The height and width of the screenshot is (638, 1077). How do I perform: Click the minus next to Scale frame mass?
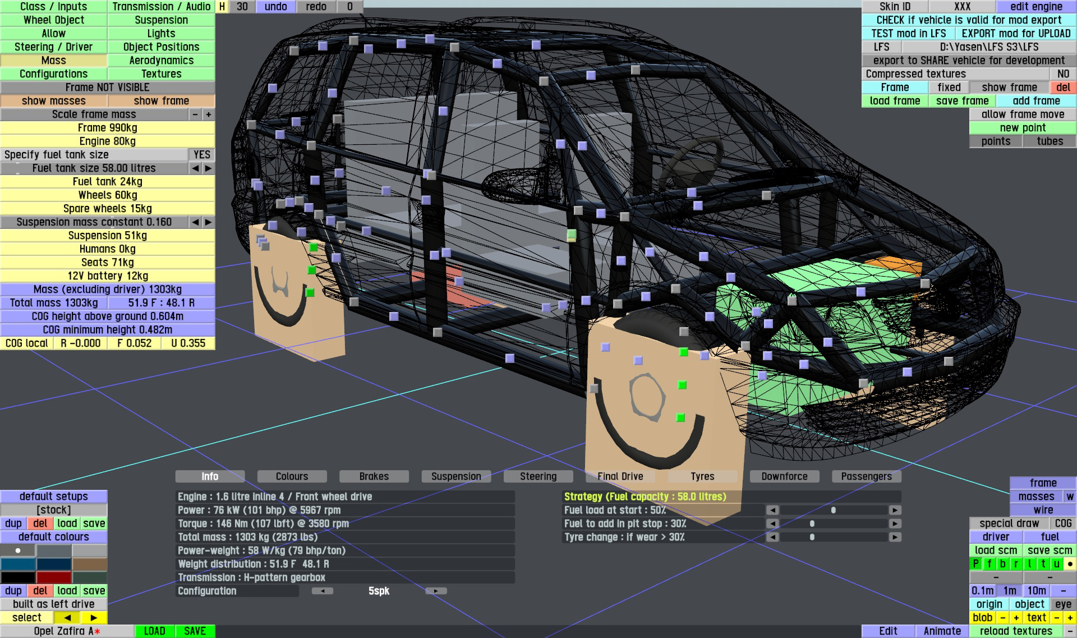tap(195, 114)
